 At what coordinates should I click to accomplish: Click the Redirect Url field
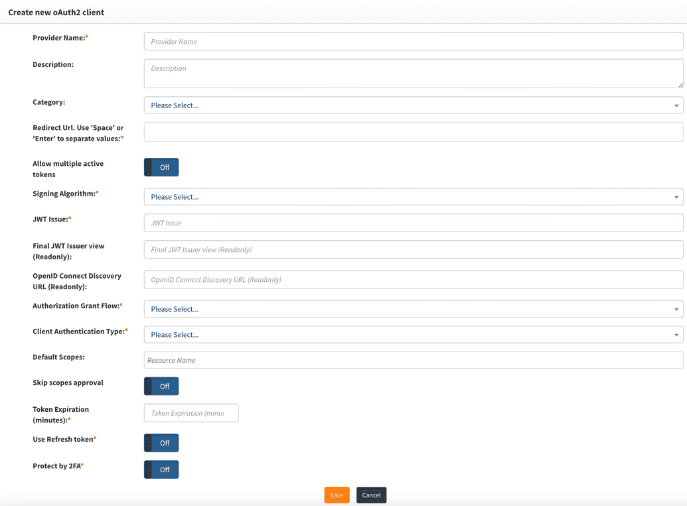tap(412, 131)
